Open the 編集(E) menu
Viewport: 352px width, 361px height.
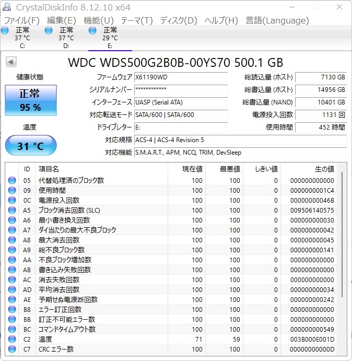pos(62,20)
